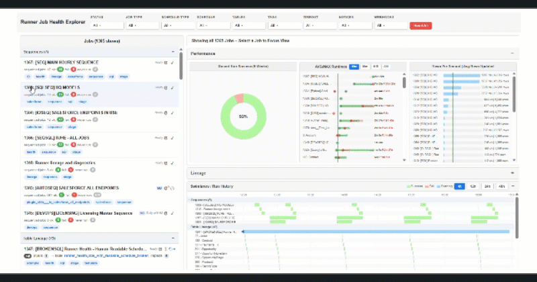Click the clock icon on MAIN HOURLY SEQUENCE job
Screen dimensions: 537x282
[x=166, y=62]
